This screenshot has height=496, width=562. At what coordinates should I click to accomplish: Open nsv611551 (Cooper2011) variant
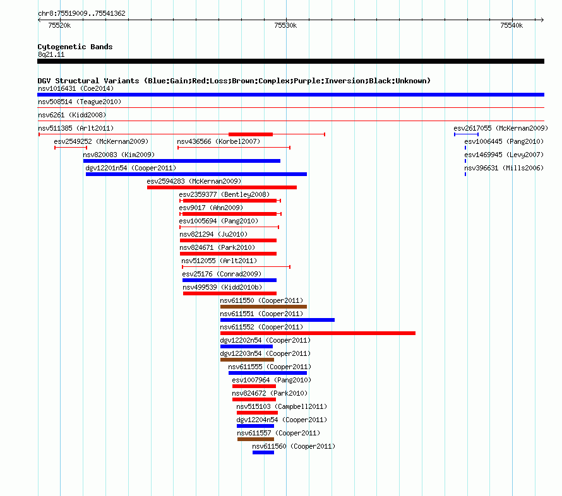click(x=261, y=314)
